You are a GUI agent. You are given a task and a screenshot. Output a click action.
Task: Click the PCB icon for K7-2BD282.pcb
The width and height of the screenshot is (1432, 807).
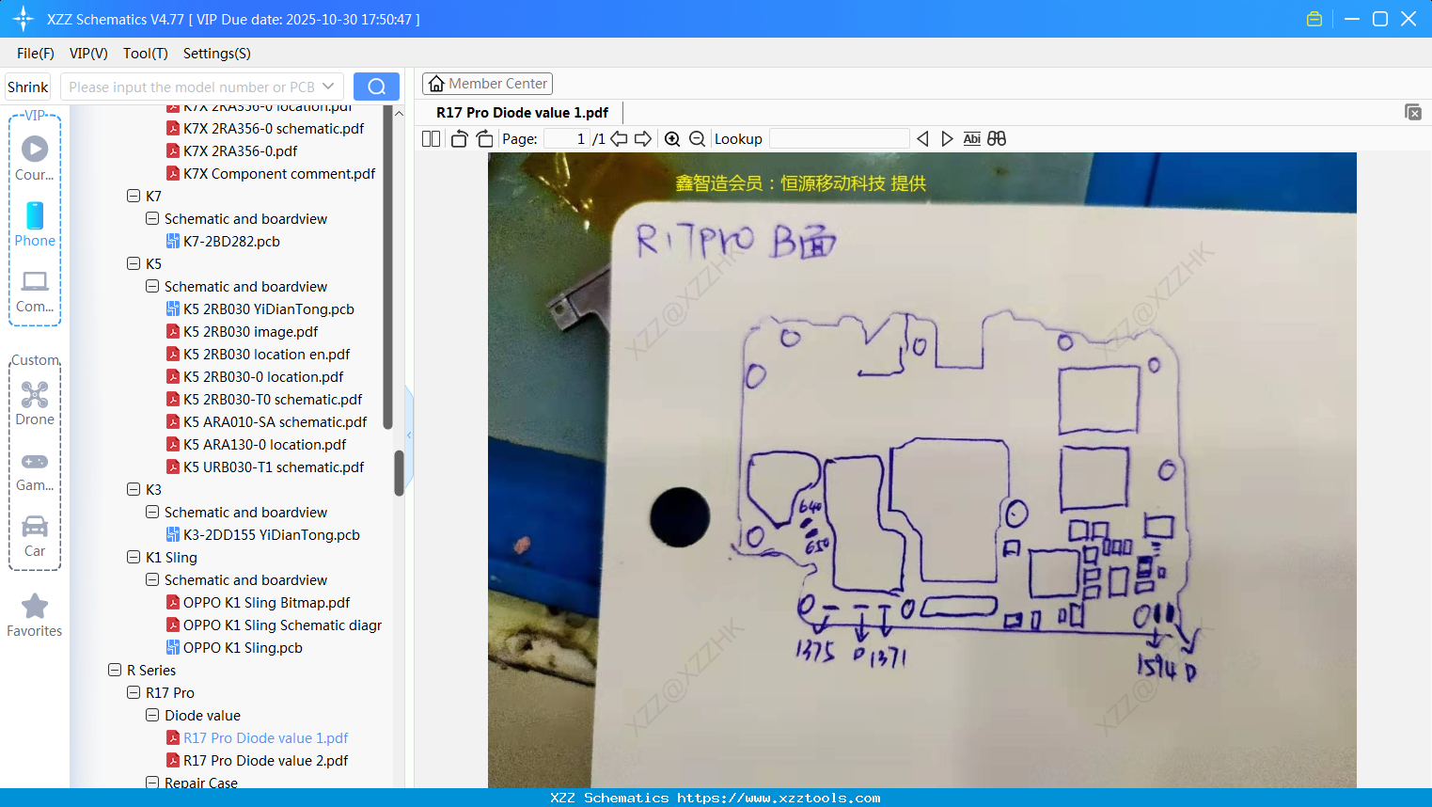173,241
